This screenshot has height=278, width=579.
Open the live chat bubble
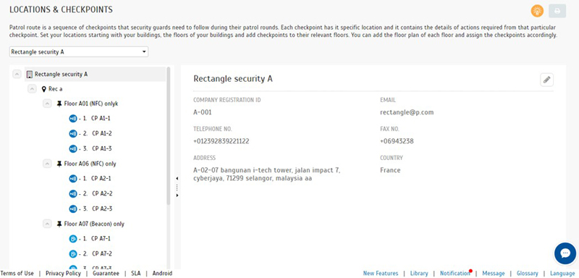point(565,253)
